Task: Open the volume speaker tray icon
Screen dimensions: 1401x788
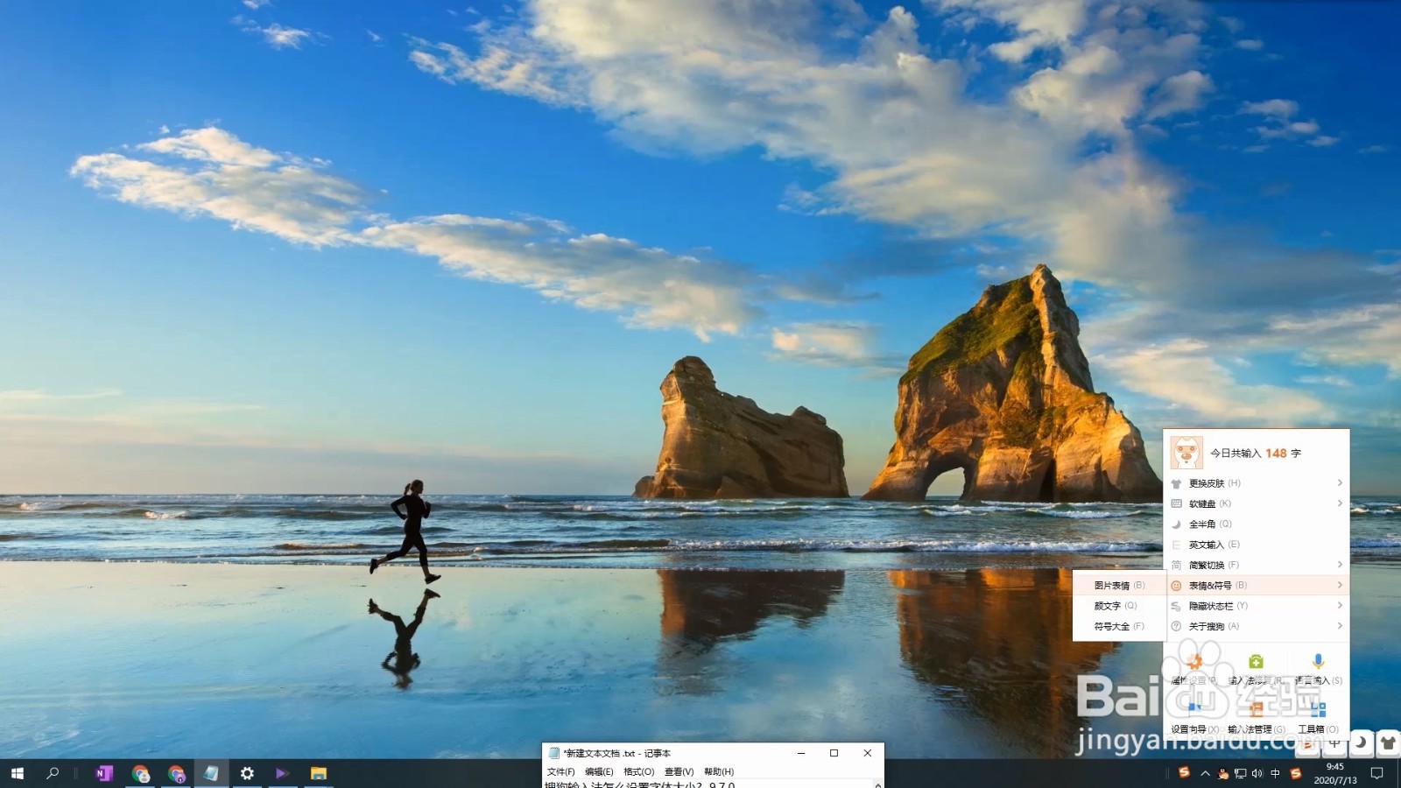Action: tap(1257, 773)
